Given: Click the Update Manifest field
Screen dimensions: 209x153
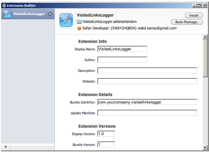Looking at the screenshot, I should (147, 113).
